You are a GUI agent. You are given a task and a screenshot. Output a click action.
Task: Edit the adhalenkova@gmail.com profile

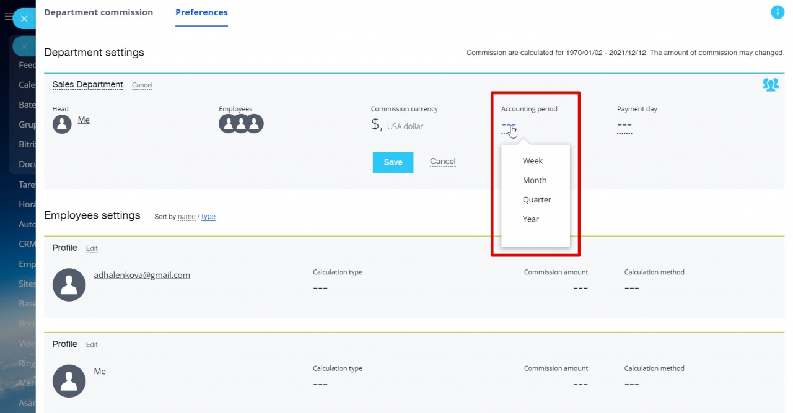coord(92,249)
